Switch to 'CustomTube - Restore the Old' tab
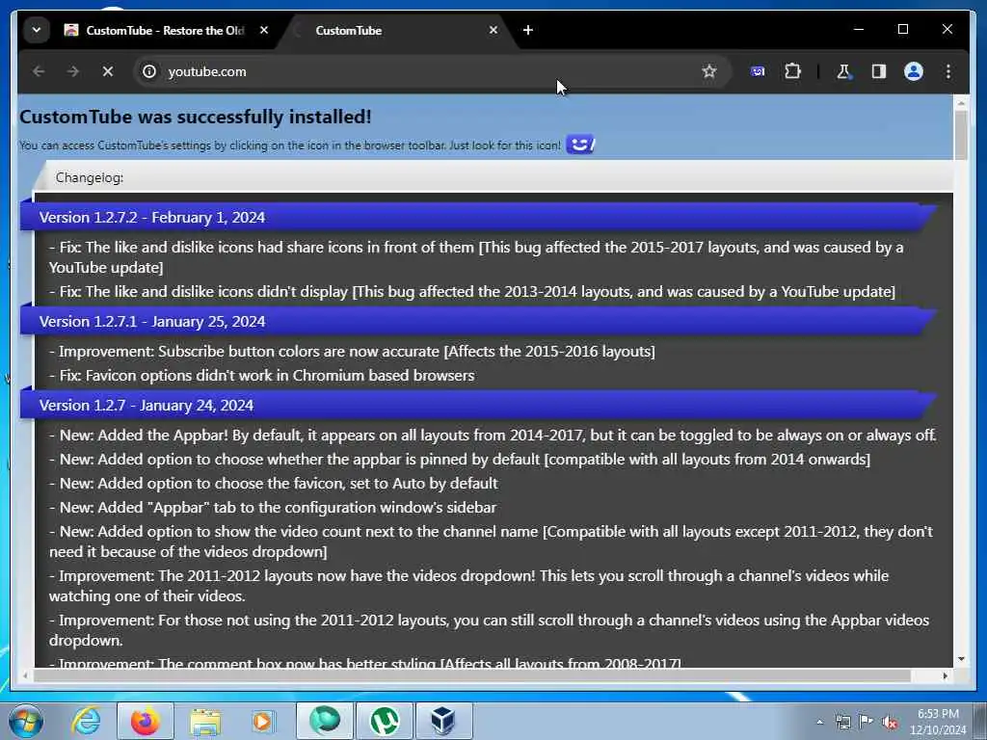 (x=164, y=30)
